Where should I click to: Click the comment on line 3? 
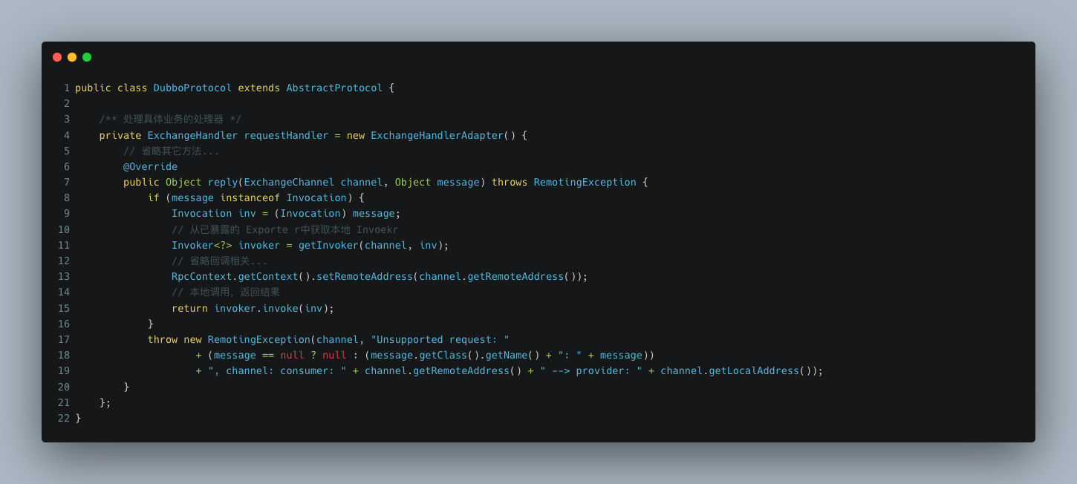[170, 119]
